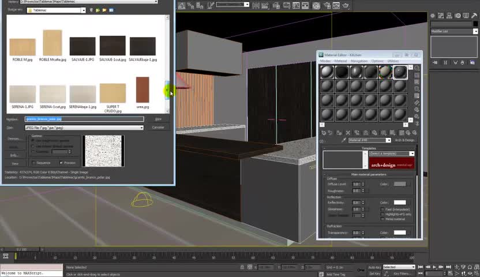
Task: Click the Reflection color swatch
Action: [399, 203]
